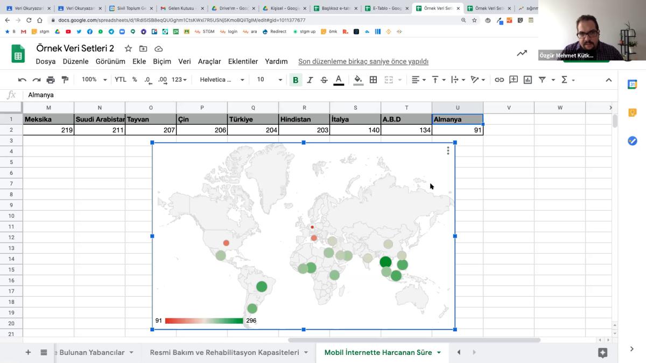Open the last edit history link
646x363 pixels.
click(x=363, y=61)
